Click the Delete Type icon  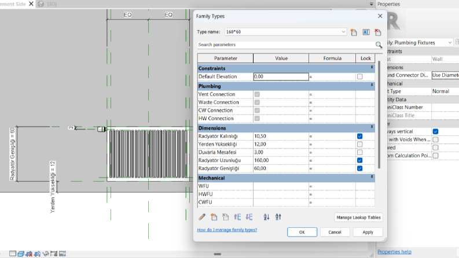click(378, 32)
